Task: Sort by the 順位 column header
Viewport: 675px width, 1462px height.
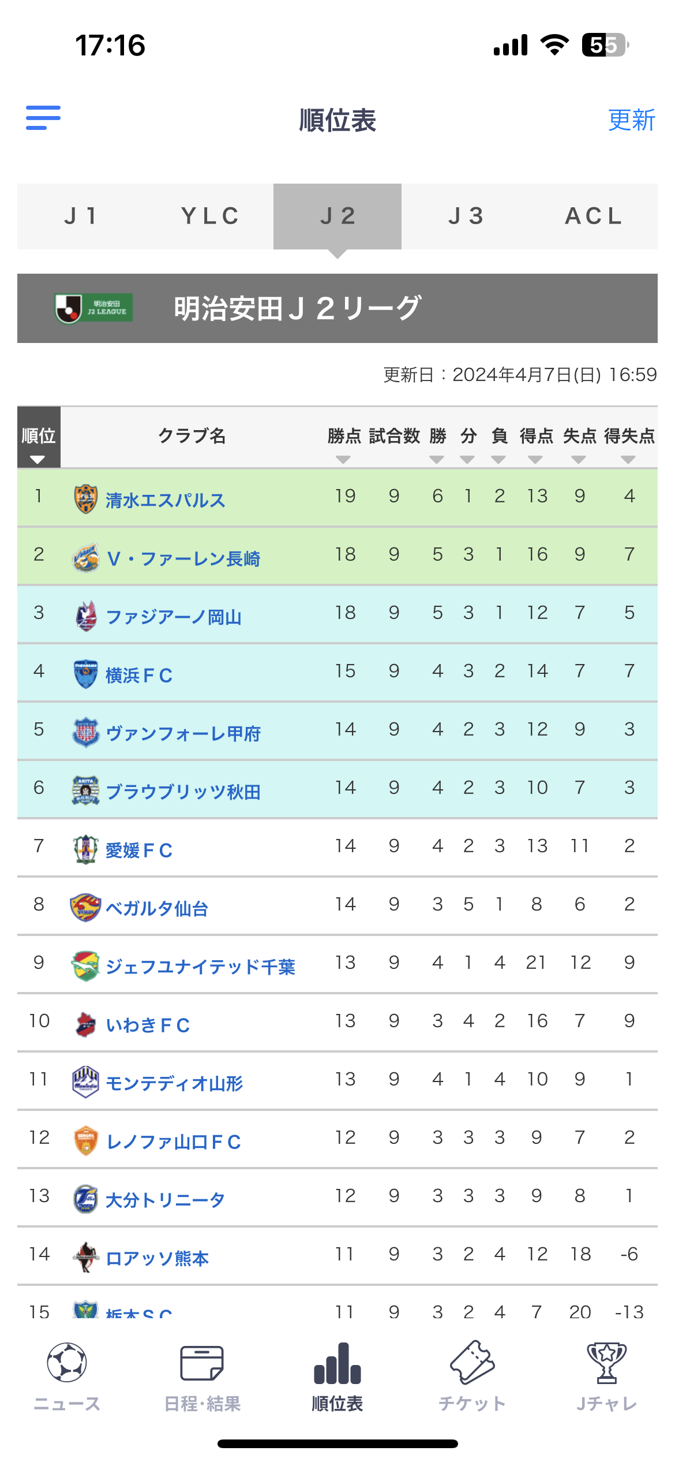Action: point(39,437)
